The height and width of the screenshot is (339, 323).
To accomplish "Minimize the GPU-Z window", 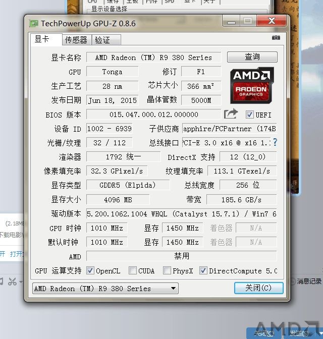I will pos(231,21).
